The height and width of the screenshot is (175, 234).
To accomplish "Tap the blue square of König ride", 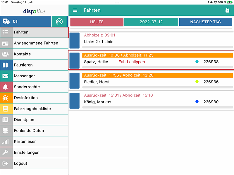I will tap(75, 101).
